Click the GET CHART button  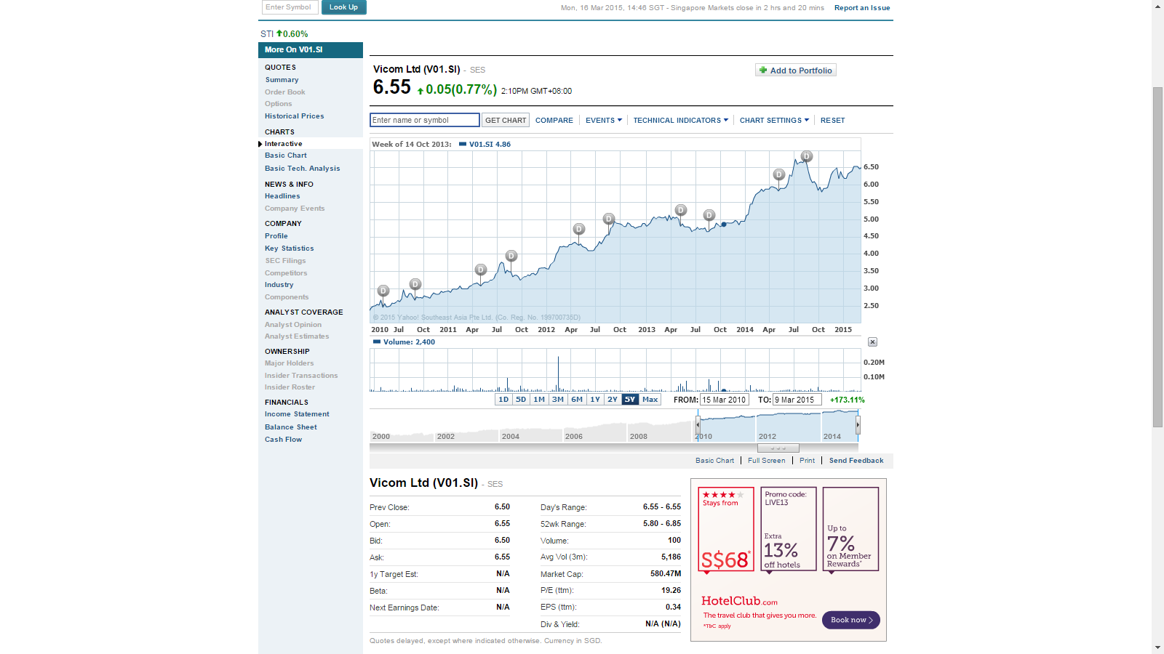pos(506,121)
